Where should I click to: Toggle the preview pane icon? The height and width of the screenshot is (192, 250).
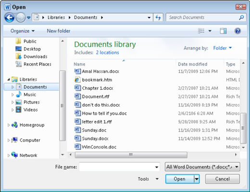[223, 31]
